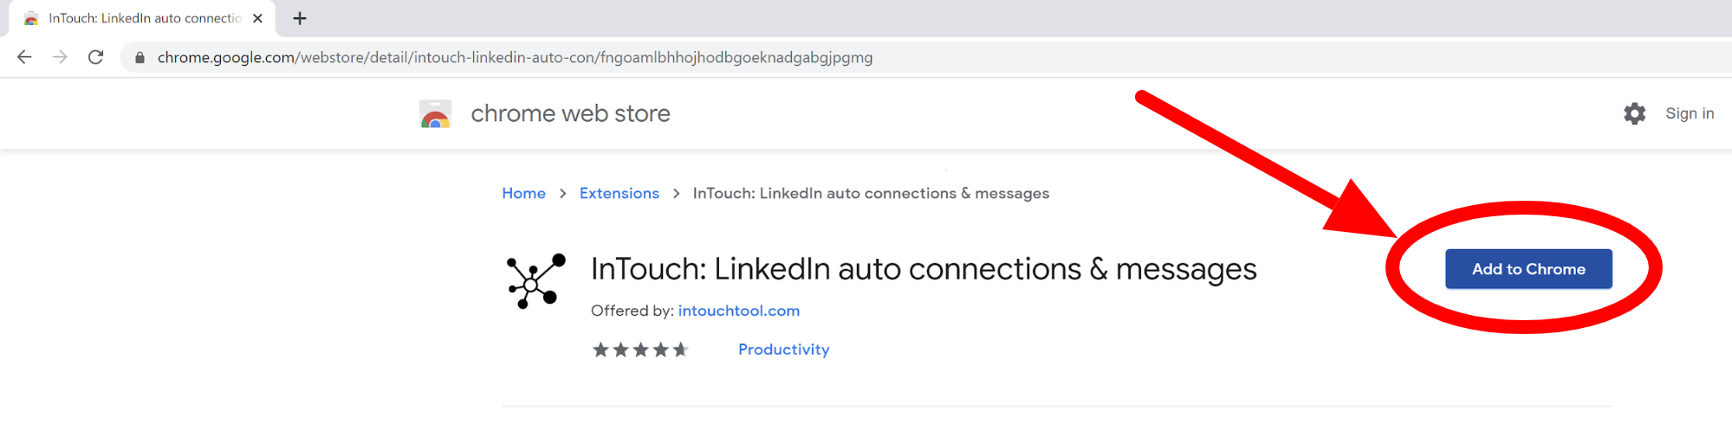Click Sign in link
This screenshot has height=424, width=1732.
[x=1690, y=113]
